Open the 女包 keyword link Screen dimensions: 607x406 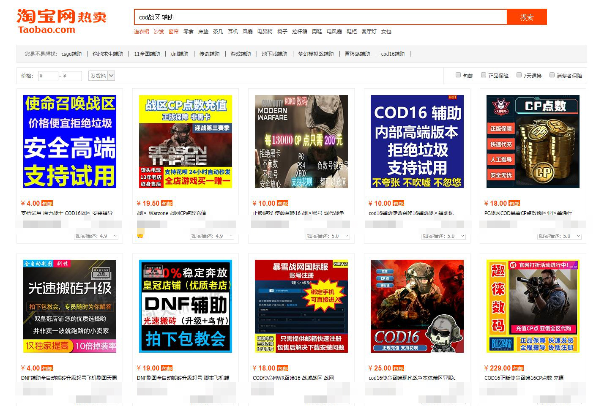pyautogui.click(x=386, y=32)
